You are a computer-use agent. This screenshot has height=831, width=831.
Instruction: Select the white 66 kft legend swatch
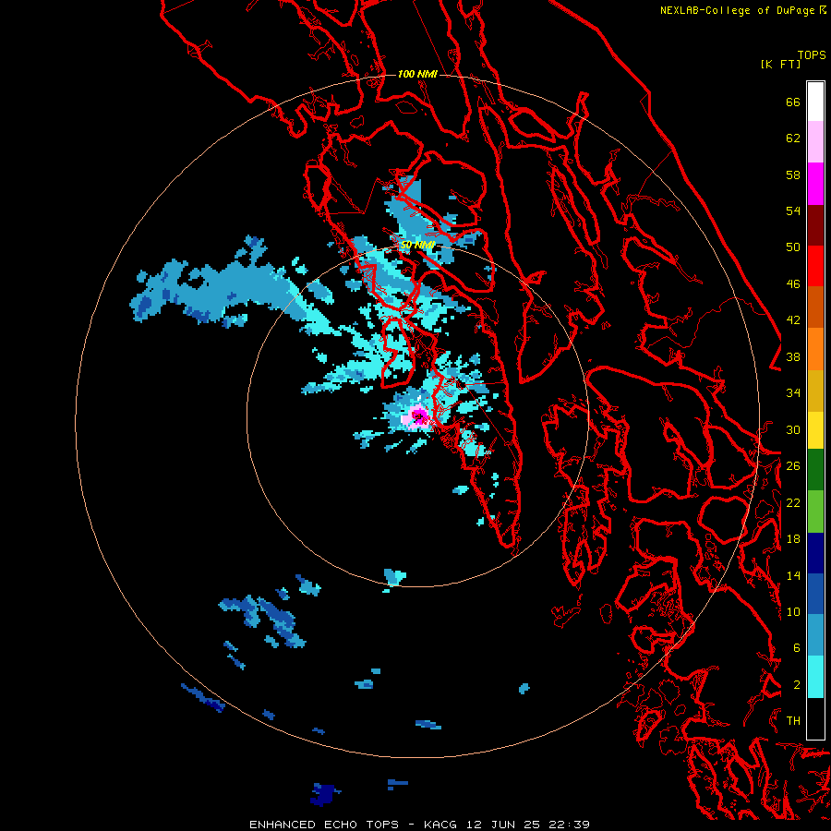(x=815, y=102)
